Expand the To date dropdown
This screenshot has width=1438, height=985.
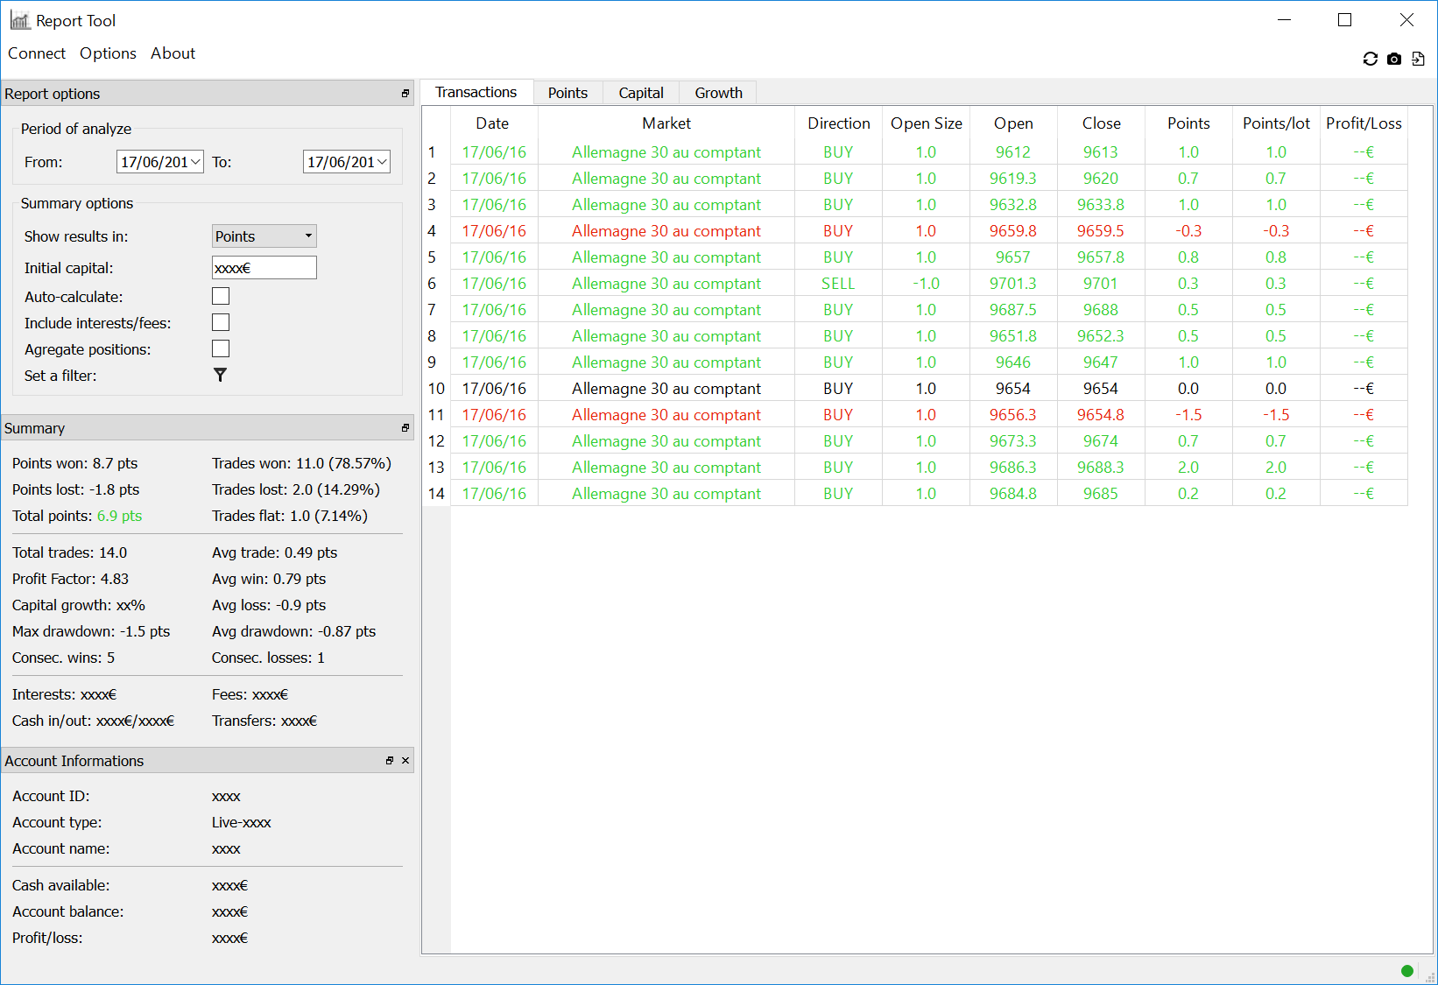[x=382, y=162]
